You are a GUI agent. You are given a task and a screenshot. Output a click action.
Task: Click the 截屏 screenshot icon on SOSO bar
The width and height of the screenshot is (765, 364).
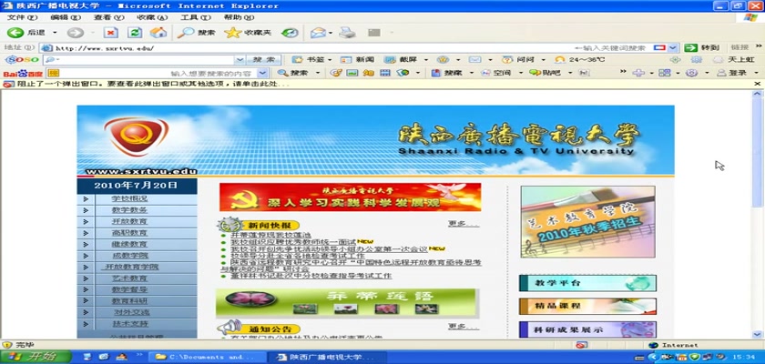[390, 59]
